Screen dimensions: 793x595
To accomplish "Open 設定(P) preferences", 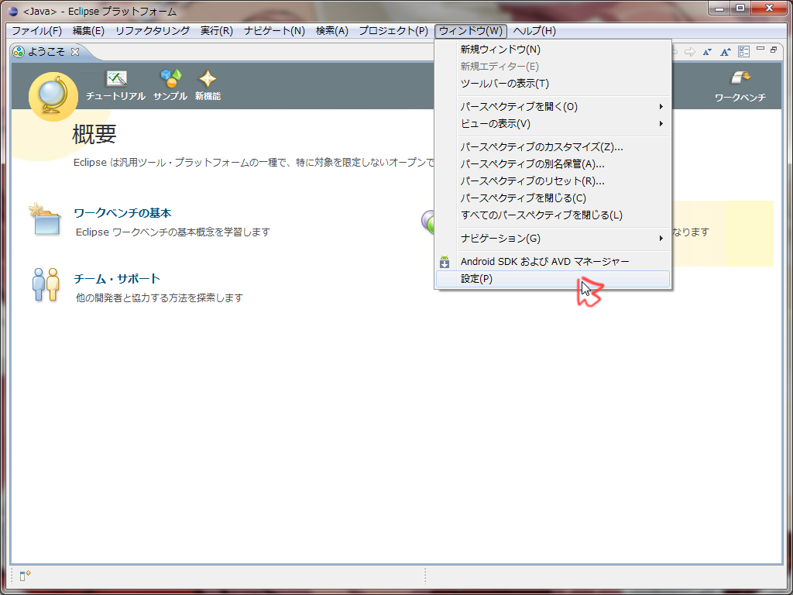I will pos(553,279).
